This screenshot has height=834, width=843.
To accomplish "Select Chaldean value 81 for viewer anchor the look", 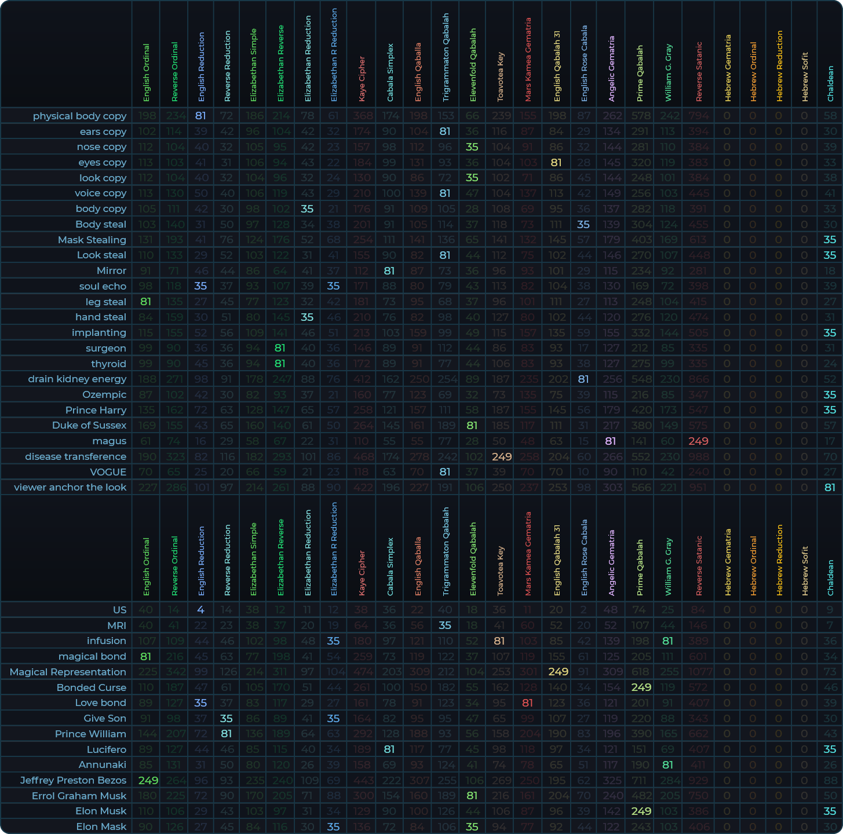I will click(830, 487).
